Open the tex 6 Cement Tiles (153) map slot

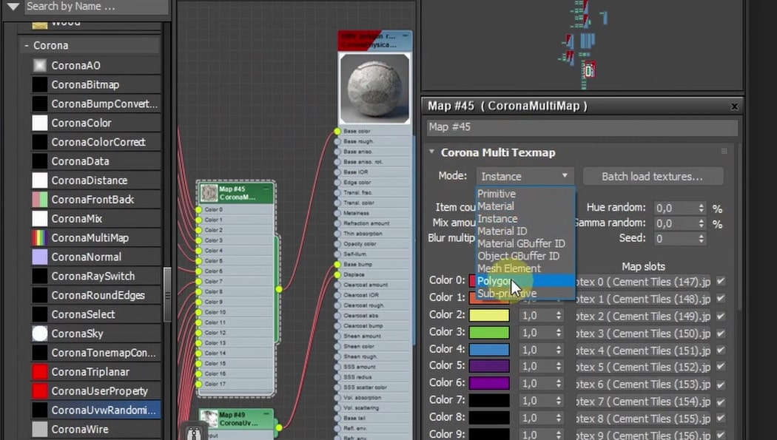pyautogui.click(x=643, y=384)
